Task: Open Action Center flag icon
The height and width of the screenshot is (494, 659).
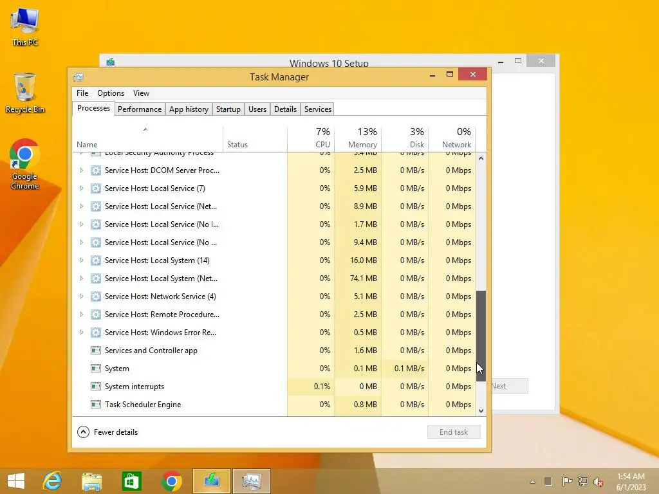Action: pyautogui.click(x=566, y=482)
